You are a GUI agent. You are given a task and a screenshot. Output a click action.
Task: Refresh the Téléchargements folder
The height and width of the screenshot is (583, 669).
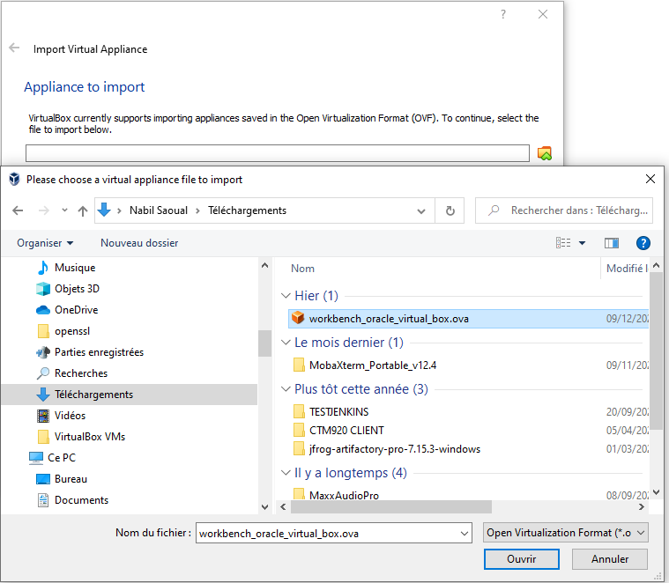click(450, 210)
